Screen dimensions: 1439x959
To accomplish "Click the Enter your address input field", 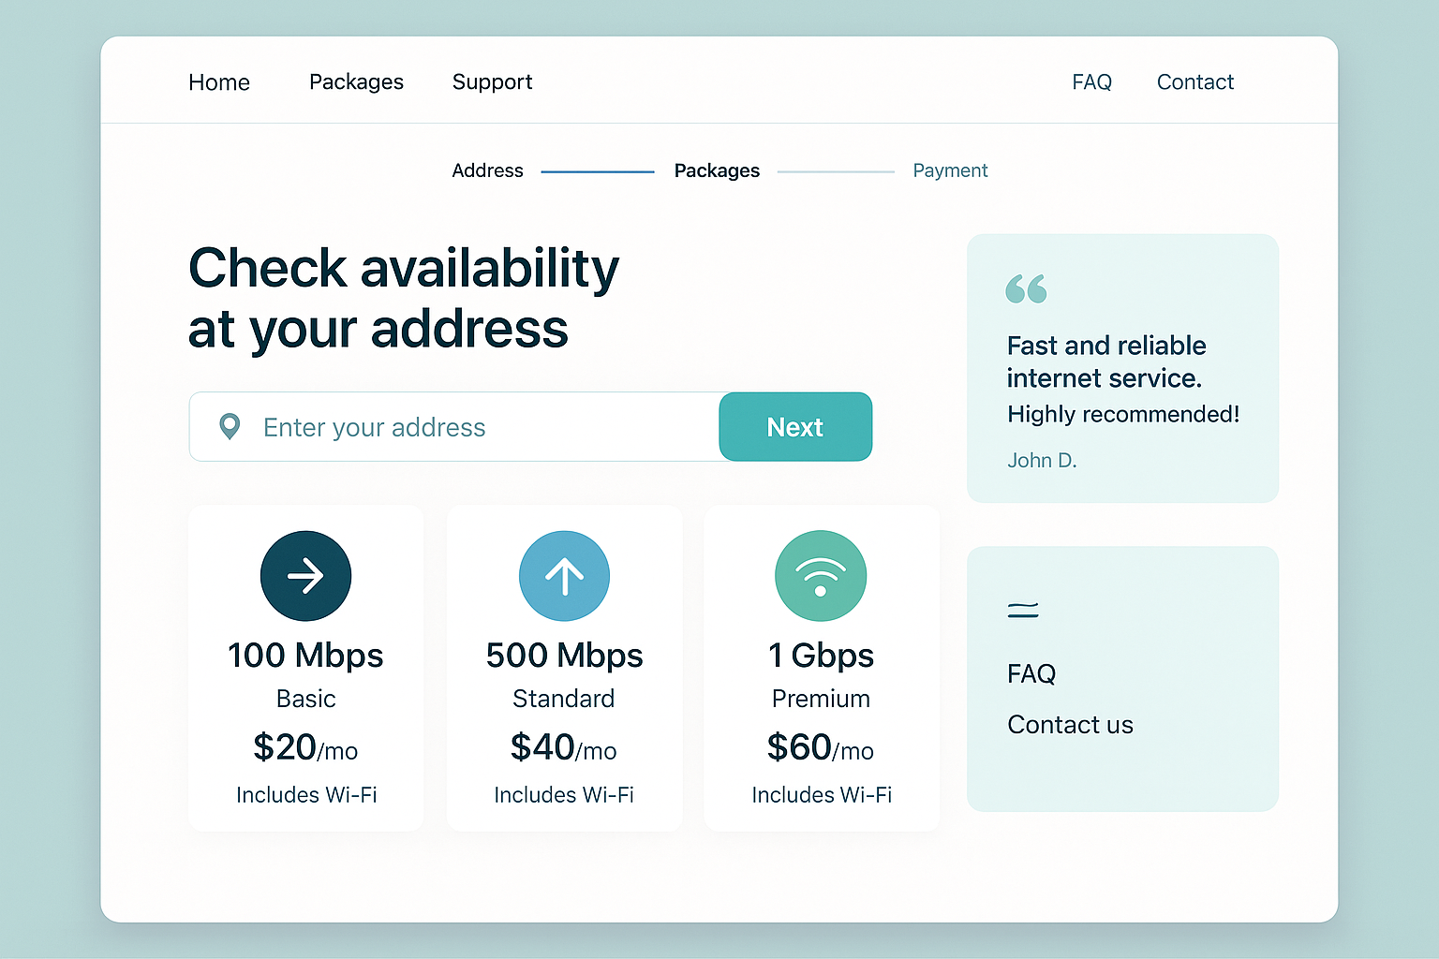I will (422, 427).
